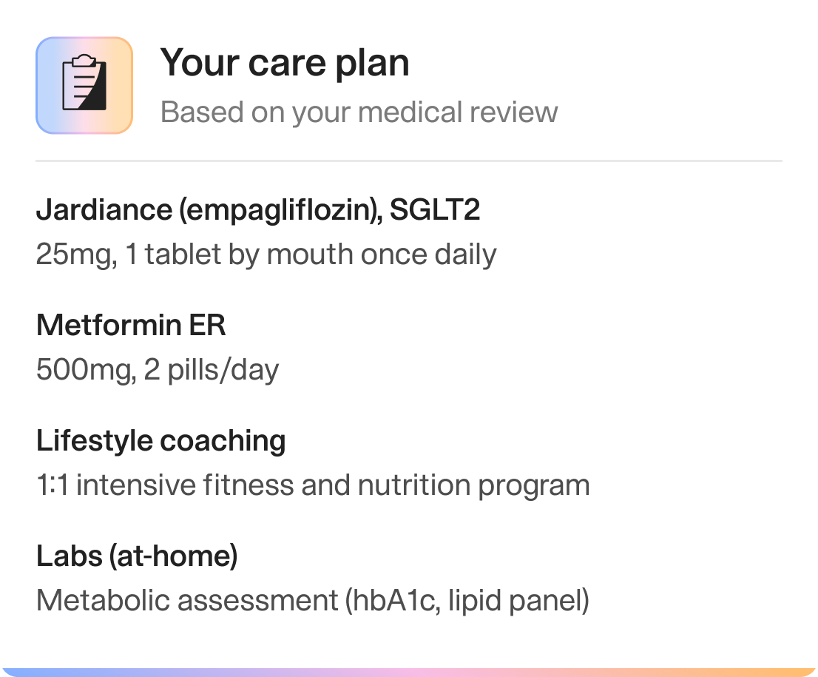Open the Labs (at-home) item
Viewport: 818px width, 677px height.
137,556
